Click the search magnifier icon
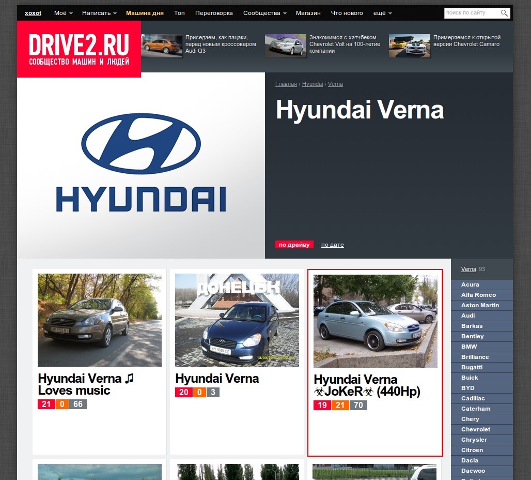This screenshot has width=531, height=480. [x=504, y=13]
